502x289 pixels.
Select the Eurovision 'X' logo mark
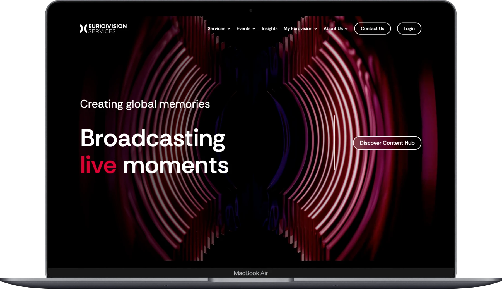[83, 28]
